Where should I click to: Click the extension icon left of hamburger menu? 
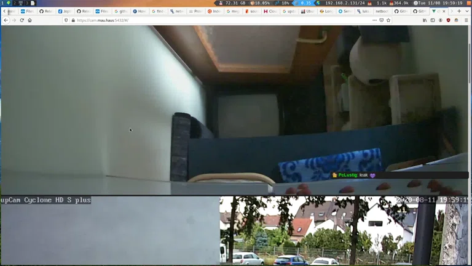coord(457,20)
